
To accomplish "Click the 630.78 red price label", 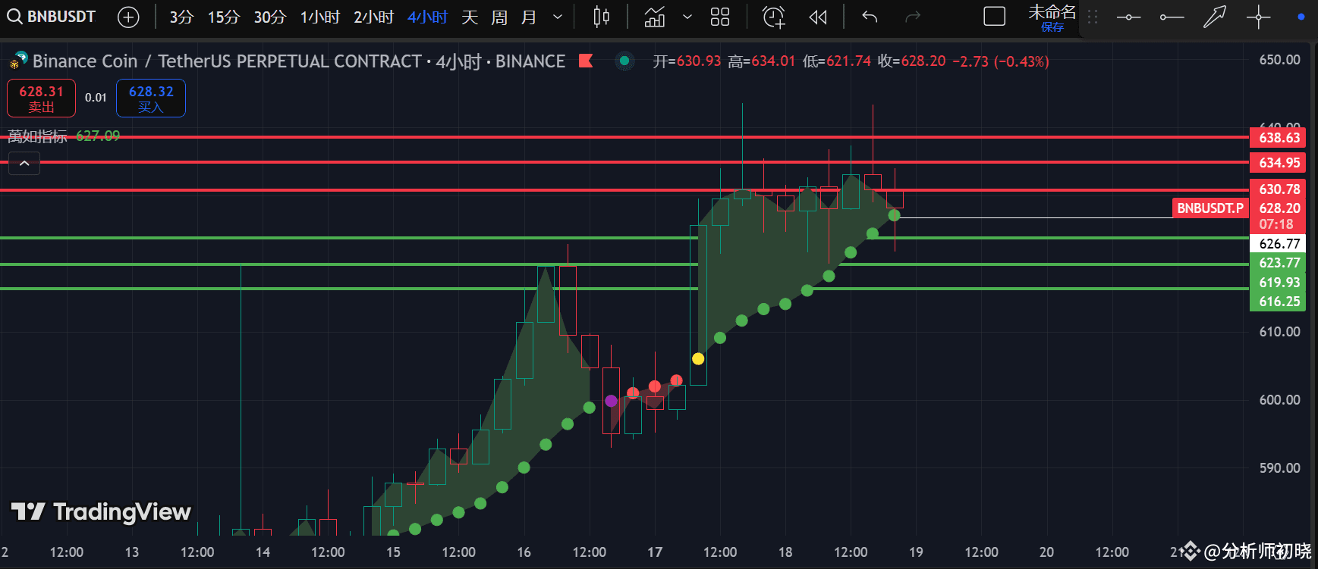I will (1279, 189).
